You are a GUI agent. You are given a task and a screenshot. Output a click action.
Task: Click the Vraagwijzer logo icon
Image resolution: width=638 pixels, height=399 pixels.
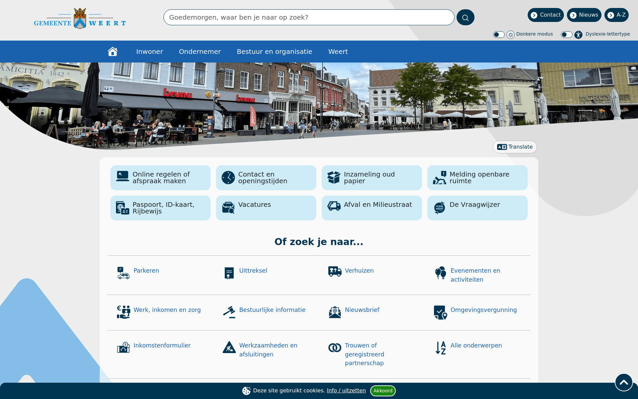tap(440, 208)
